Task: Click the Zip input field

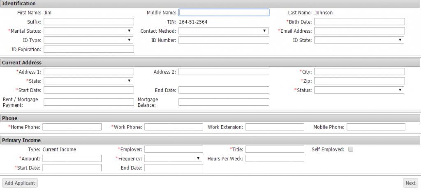Action: (359, 81)
